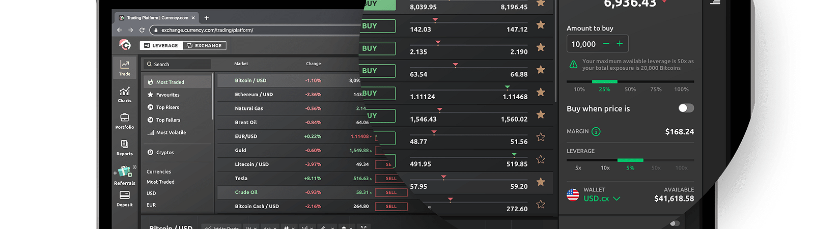This screenshot has width=840, height=229.
Task: Increase amount to buy with plus button
Action: [x=620, y=44]
